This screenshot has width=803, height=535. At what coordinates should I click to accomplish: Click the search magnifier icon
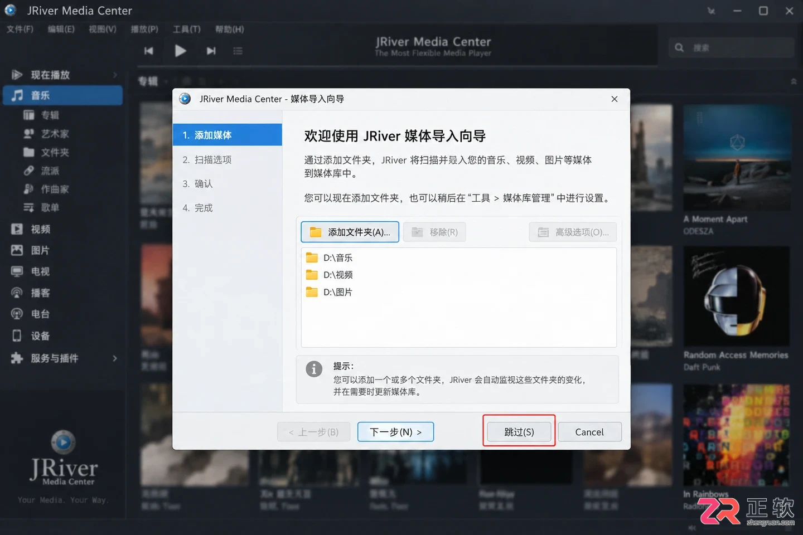679,48
